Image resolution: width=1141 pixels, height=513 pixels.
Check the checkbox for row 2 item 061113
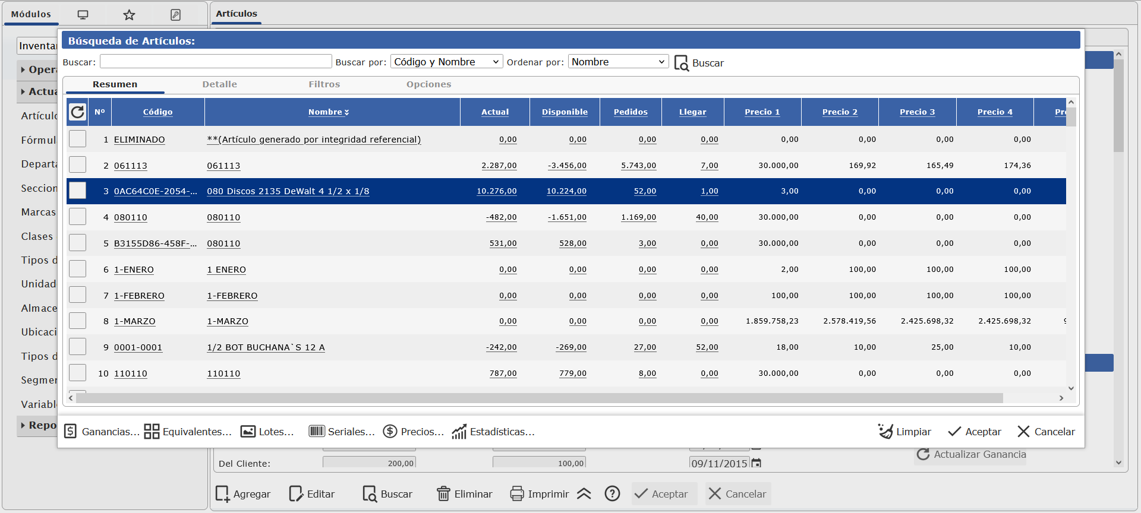(x=78, y=165)
